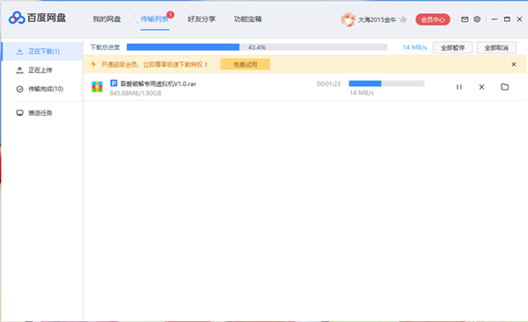Click the 845.88MB/1.90GB size text
The width and height of the screenshot is (528, 322).
pyautogui.click(x=136, y=93)
